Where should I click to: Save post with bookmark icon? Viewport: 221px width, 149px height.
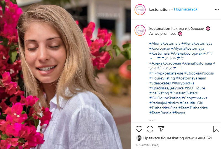click(216, 129)
